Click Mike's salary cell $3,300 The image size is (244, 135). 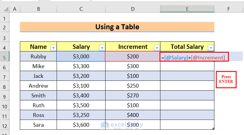coord(81,66)
